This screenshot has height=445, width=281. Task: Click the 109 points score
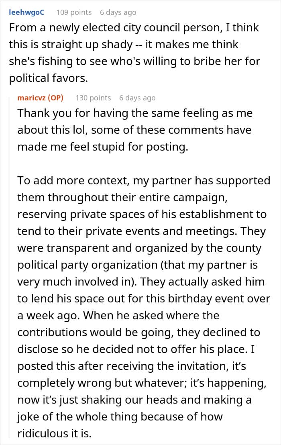point(74,12)
